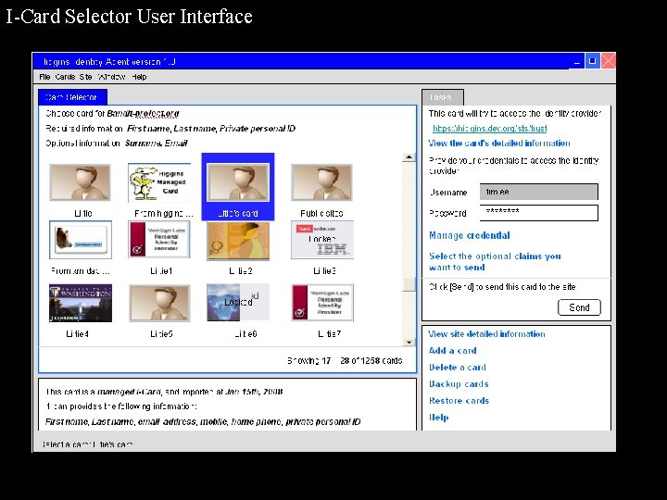667x500 pixels.
Task: Select the From xmldap card
Action: [81, 240]
